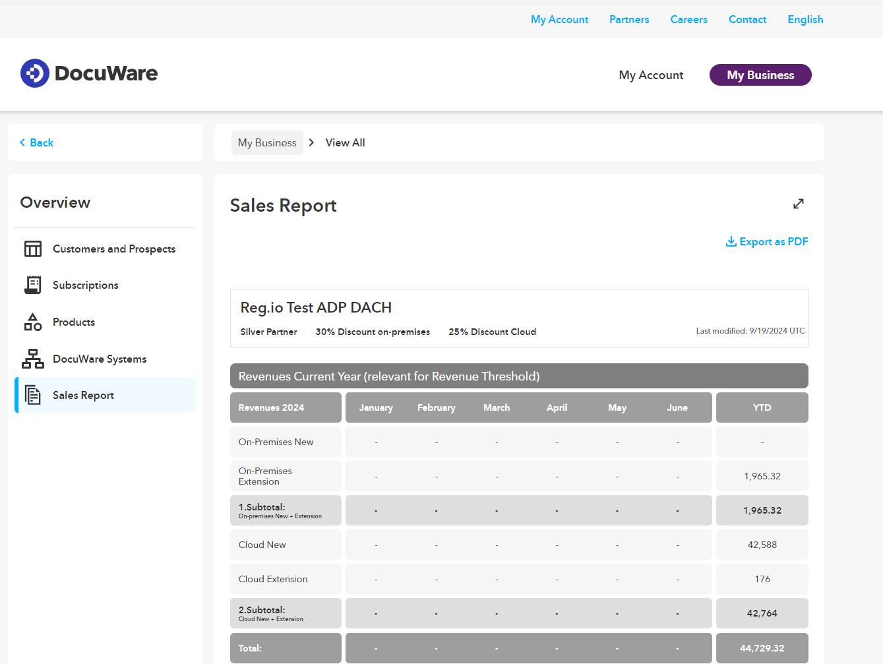
Task: Open the Partners link in top bar
Action: (x=629, y=20)
